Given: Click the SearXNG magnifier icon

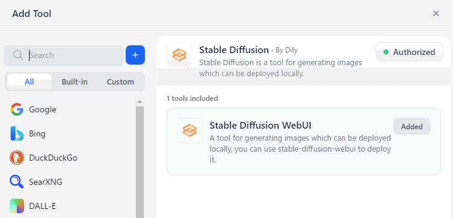Looking at the screenshot, I should click(17, 182).
